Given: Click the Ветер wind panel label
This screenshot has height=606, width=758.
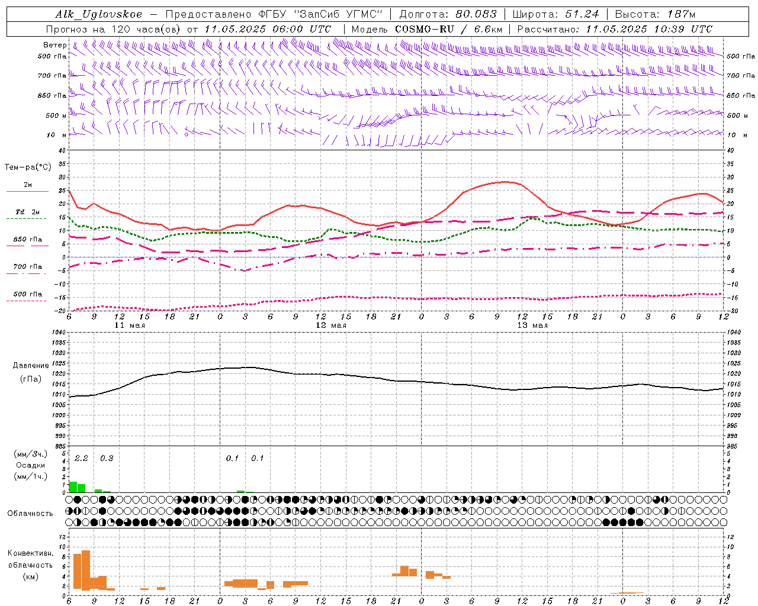Looking at the screenshot, I should coord(54,45).
